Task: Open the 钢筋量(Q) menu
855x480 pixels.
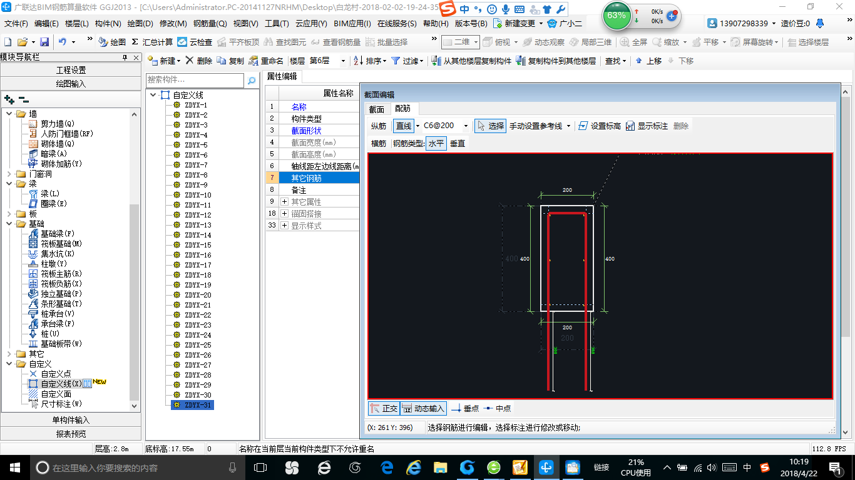Action: [210, 23]
